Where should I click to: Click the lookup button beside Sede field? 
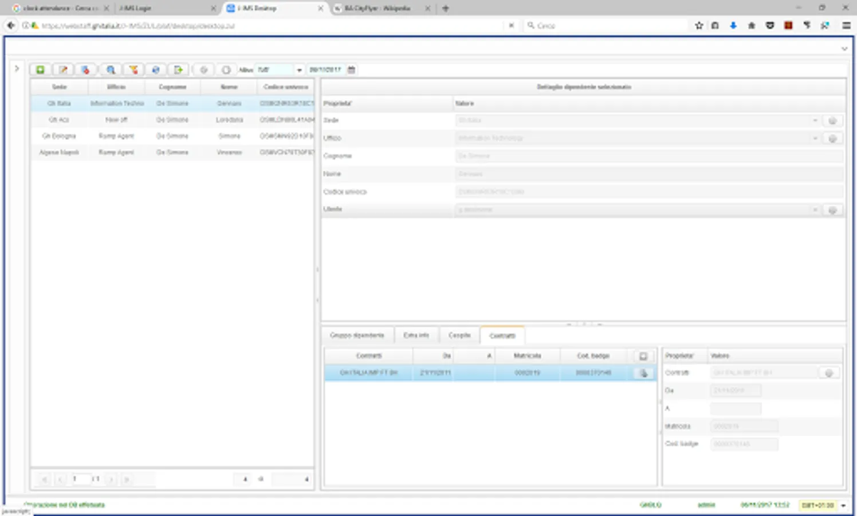tap(832, 121)
